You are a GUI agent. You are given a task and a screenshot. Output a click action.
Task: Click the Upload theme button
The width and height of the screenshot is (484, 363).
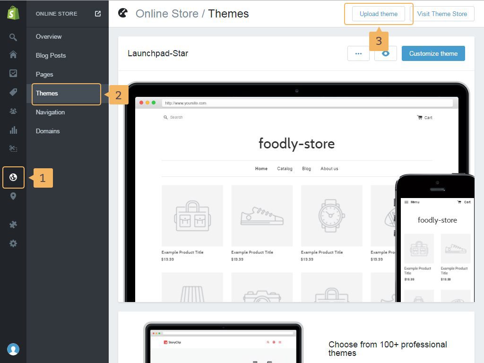coord(378,14)
